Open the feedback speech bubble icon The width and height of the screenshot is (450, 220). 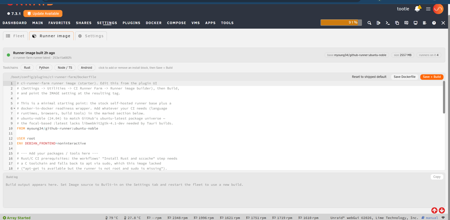tap(406, 23)
